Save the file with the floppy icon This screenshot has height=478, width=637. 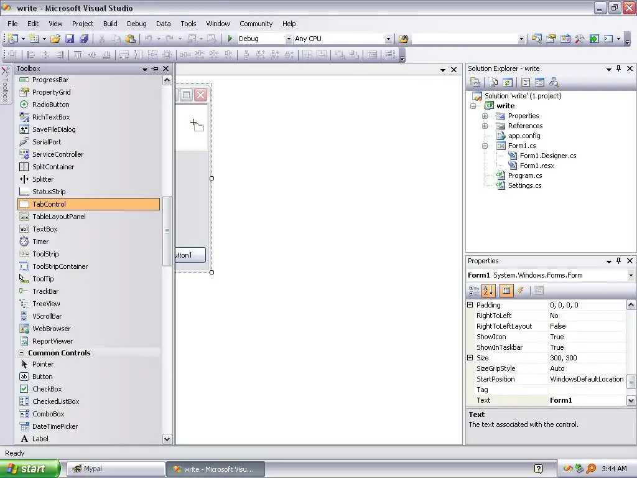click(x=70, y=39)
